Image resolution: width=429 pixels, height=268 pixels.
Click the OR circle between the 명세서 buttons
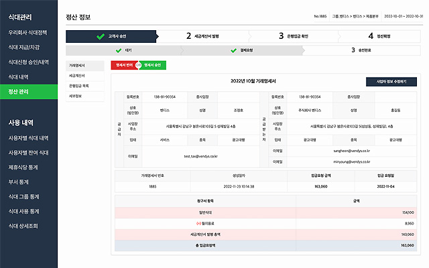(139, 66)
